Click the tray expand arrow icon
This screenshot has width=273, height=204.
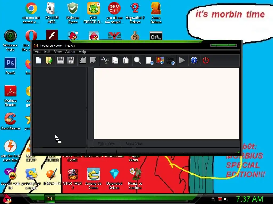click(x=213, y=199)
